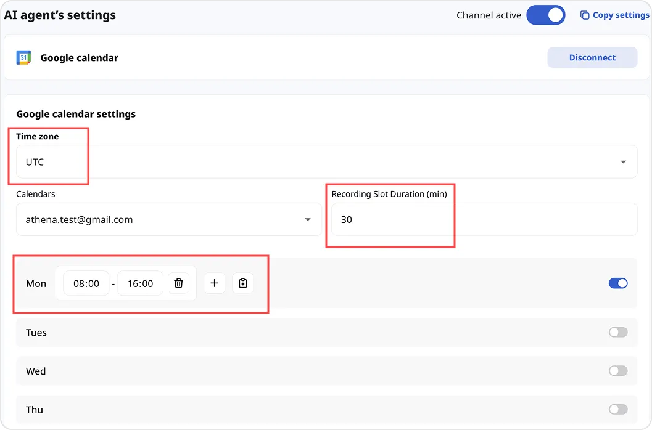Click the Google Calendar logo icon

pos(23,58)
